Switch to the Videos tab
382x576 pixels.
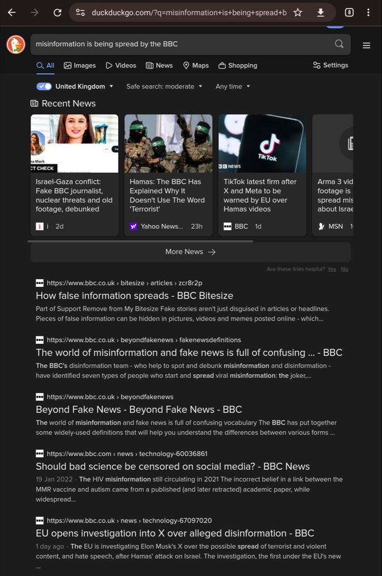coord(121,66)
